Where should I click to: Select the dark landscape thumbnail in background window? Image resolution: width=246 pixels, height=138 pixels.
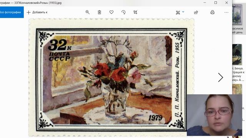pyautogui.click(x=237, y=54)
